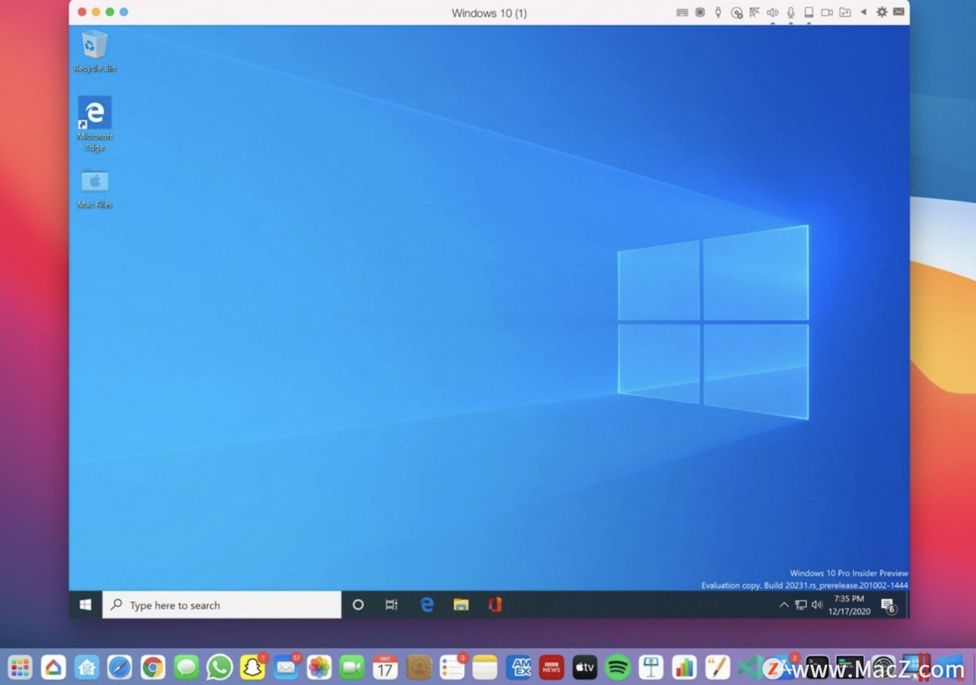Open the shared folders icon in title bar
Viewport: 976px width, 685px height.
point(845,13)
